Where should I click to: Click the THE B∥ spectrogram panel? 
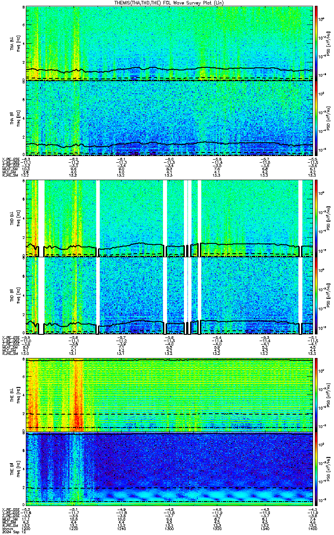click(x=170, y=469)
